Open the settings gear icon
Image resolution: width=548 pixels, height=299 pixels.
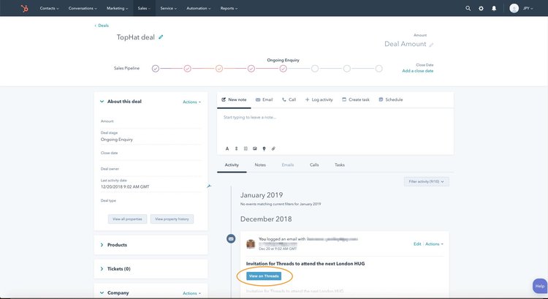click(x=481, y=8)
